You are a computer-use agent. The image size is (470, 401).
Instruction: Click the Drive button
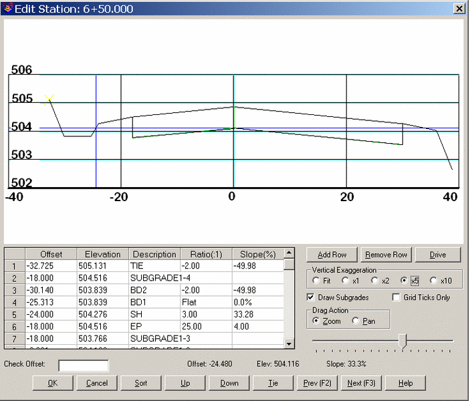[437, 255]
